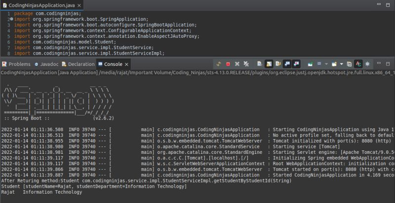Maximize the Console view panel
The image size is (395, 203).
[388, 64]
